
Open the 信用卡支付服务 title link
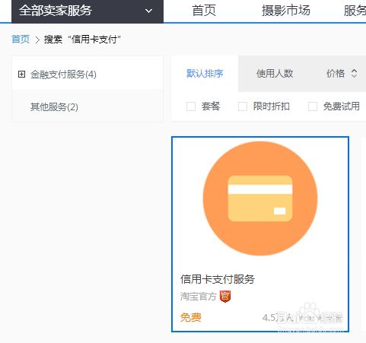pos(218,279)
